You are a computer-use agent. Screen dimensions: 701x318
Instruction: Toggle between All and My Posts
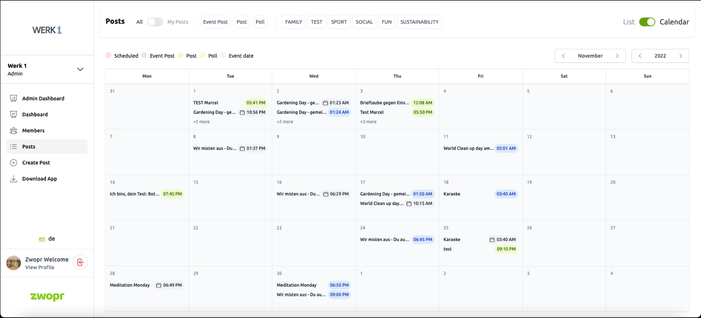[155, 22]
